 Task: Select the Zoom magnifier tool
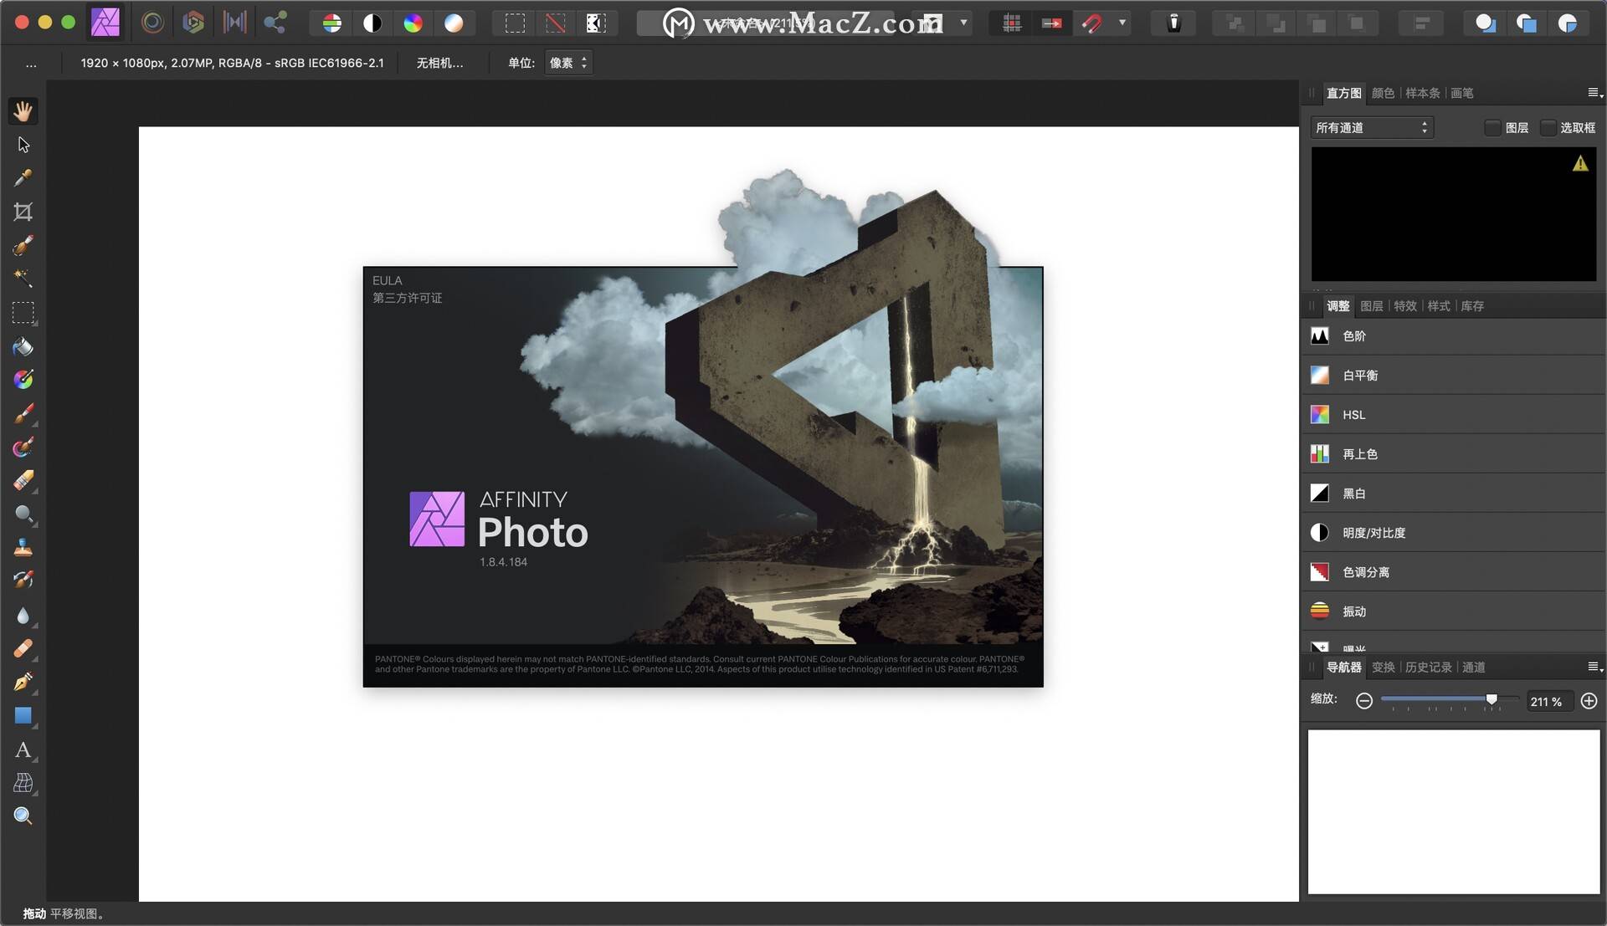pyautogui.click(x=23, y=816)
